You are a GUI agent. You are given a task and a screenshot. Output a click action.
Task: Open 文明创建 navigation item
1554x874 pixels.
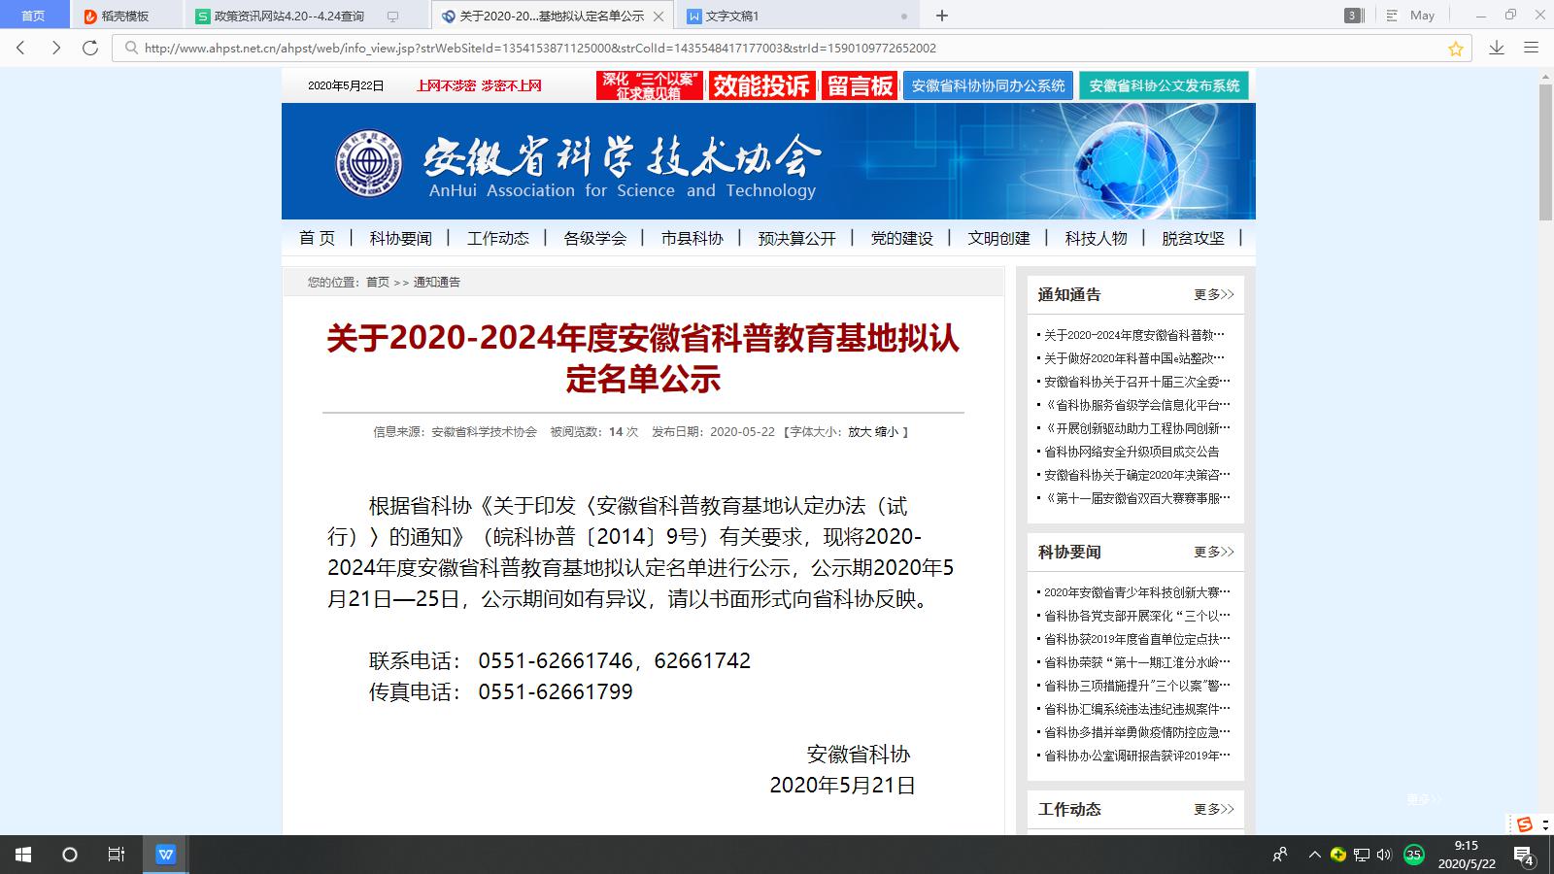point(998,238)
